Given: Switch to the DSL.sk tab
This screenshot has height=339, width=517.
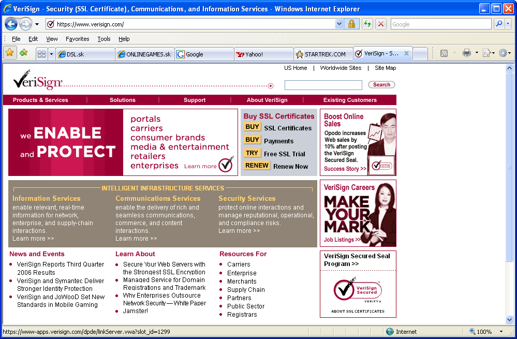Looking at the screenshot, I should [85, 54].
